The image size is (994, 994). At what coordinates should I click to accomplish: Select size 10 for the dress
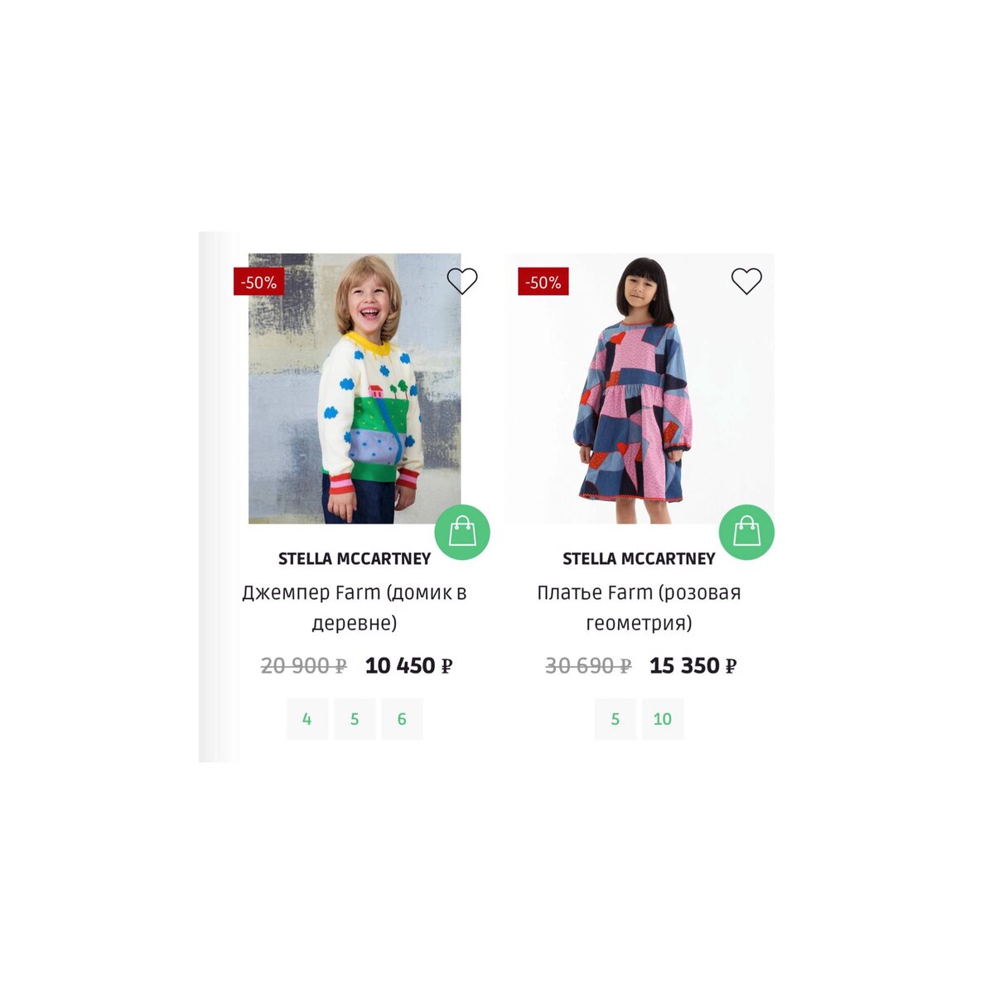(x=663, y=719)
